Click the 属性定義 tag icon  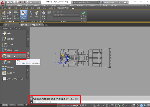[x=43, y=15]
